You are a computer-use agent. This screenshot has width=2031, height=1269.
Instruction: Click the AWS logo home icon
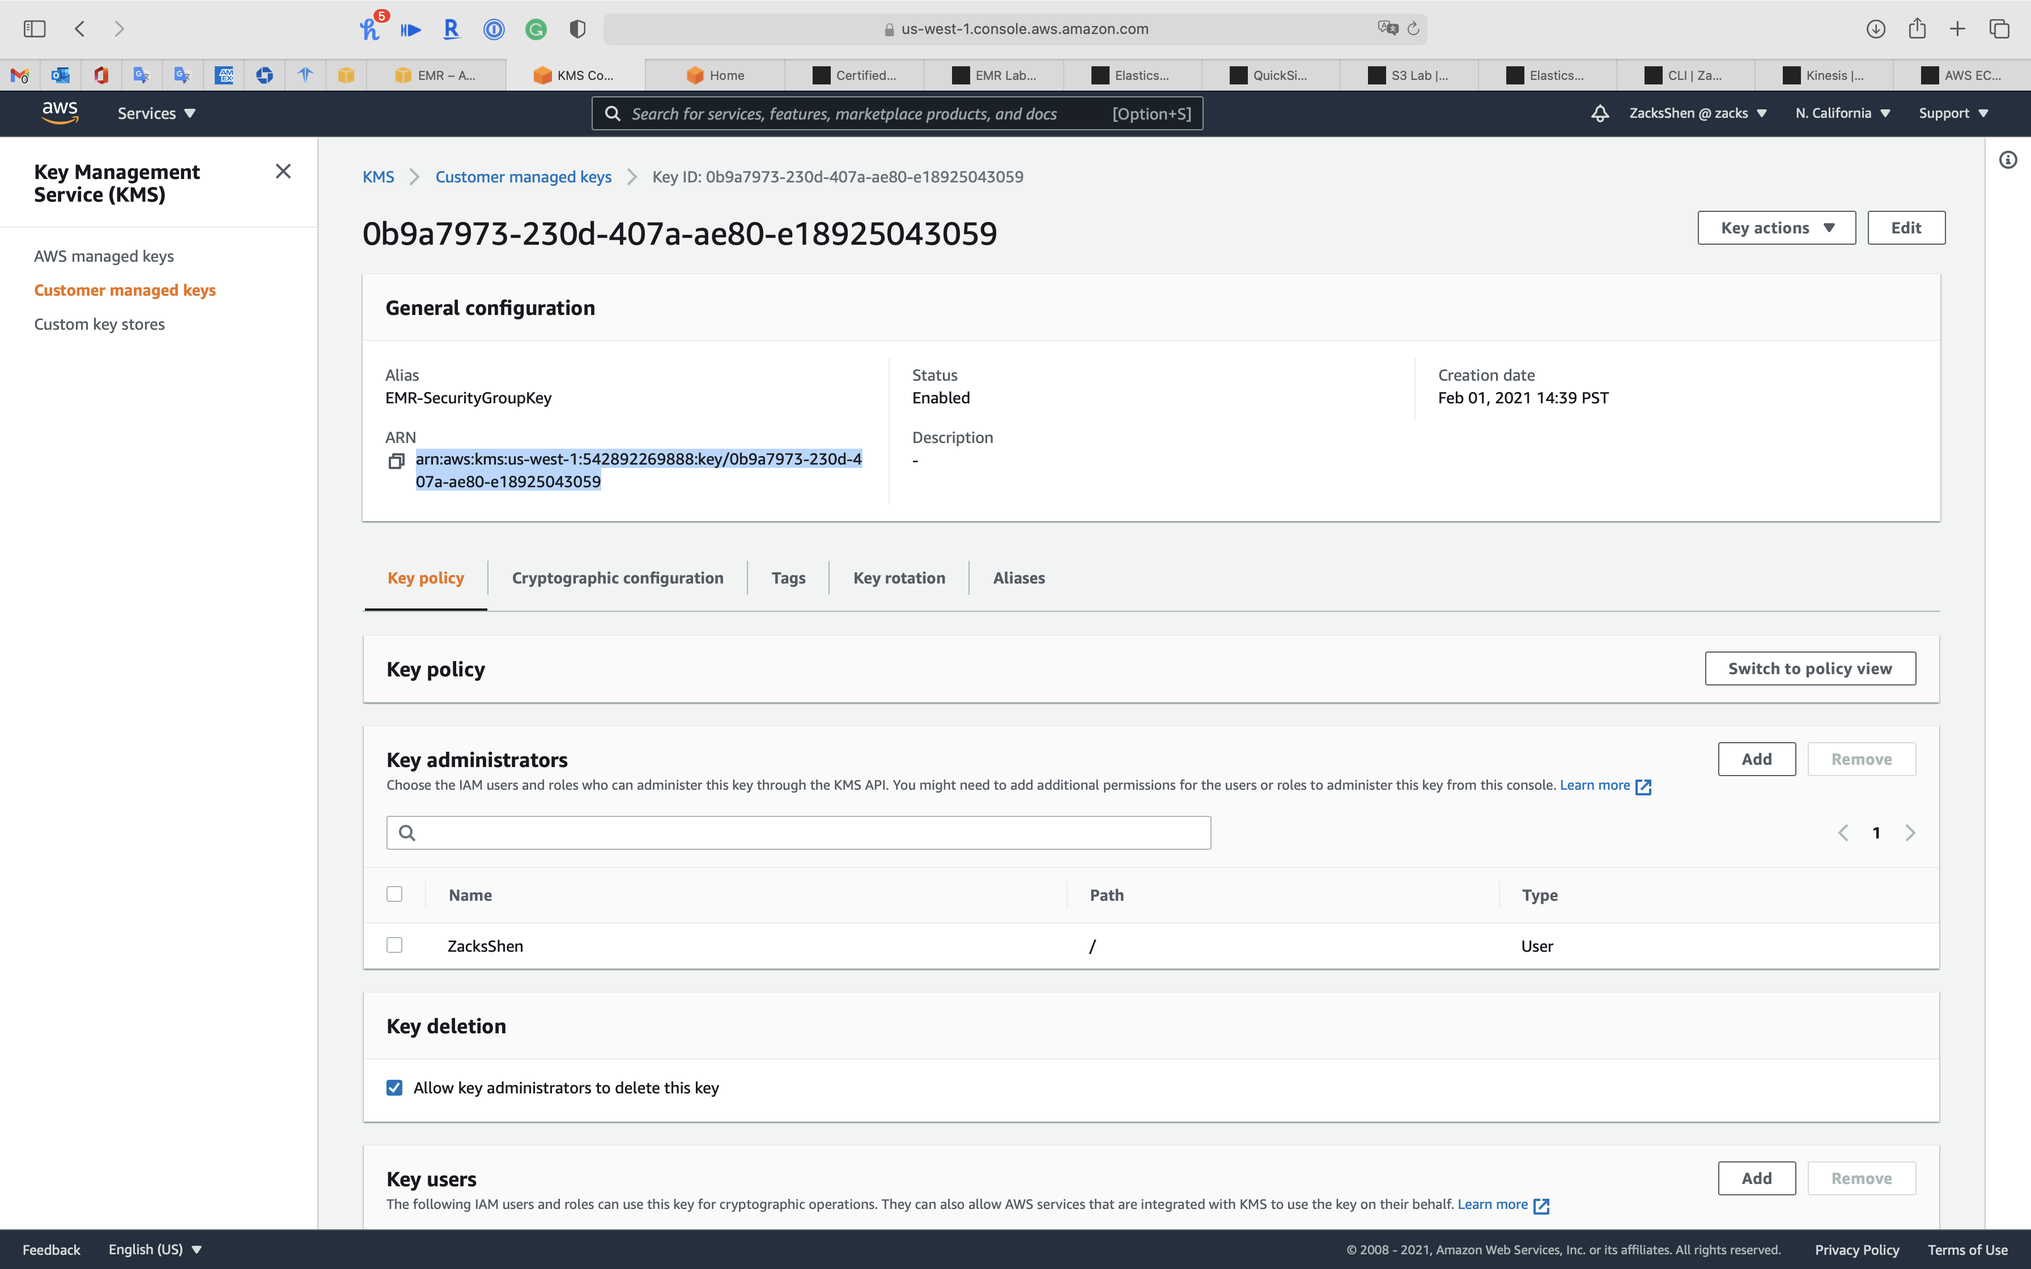coord(60,113)
